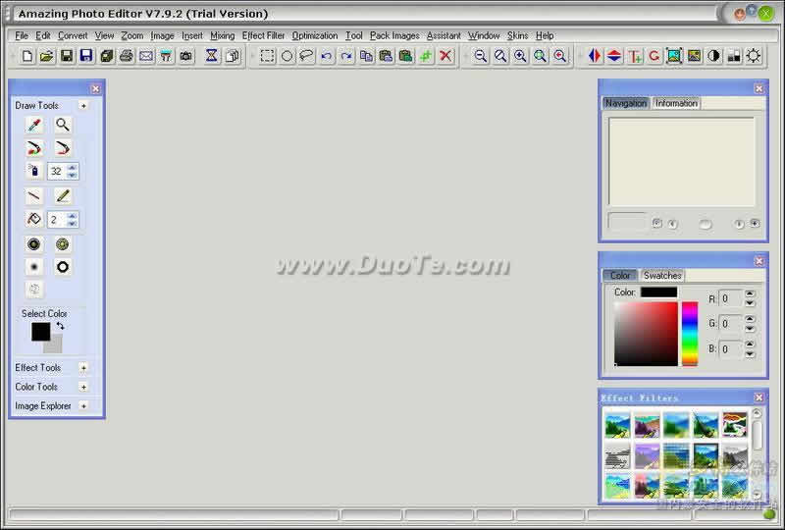
Task: Click the Copy icon in the toolbar
Action: [x=366, y=56]
